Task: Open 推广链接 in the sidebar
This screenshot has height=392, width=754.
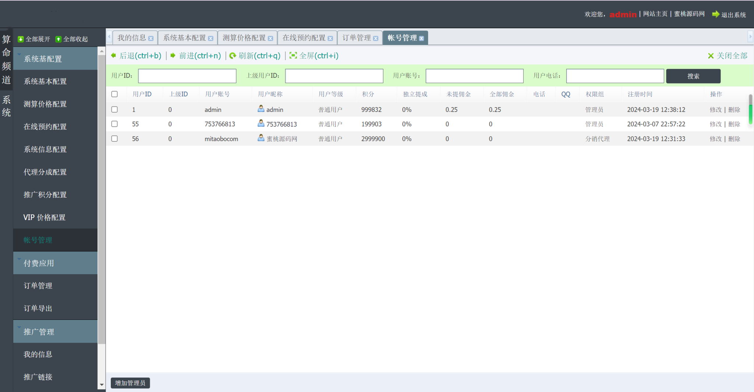Action: point(55,377)
